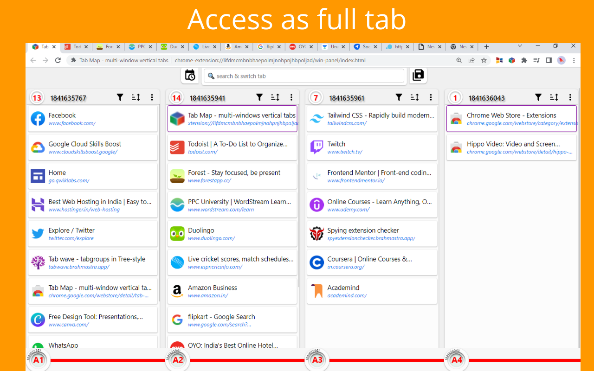594x371 pixels.
Task: Switch to Hippo Video tab card
Action: (x=511, y=147)
